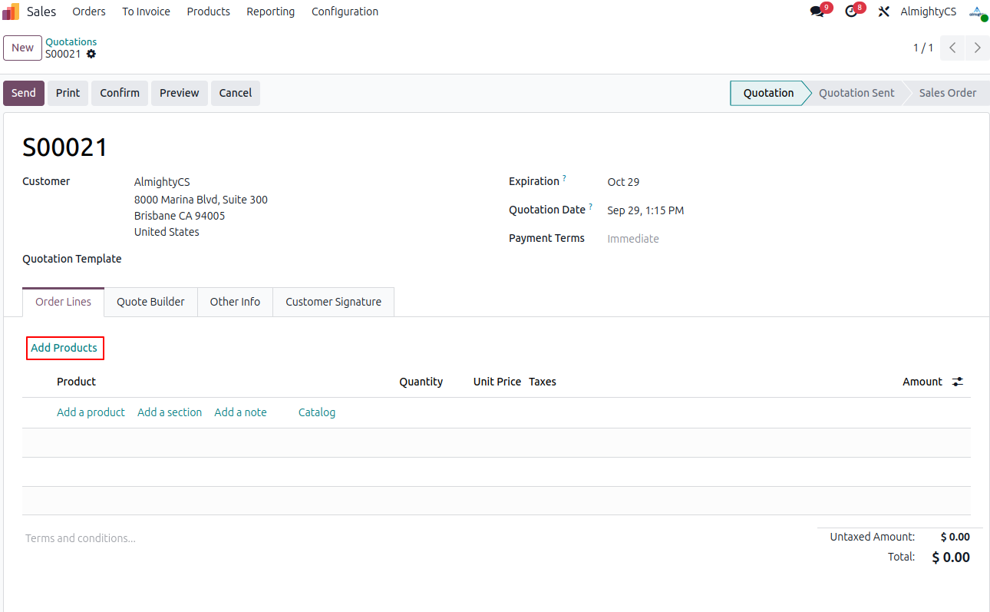Image resolution: width=990 pixels, height=612 pixels.
Task: Expand the Reporting menu
Action: 270,12
